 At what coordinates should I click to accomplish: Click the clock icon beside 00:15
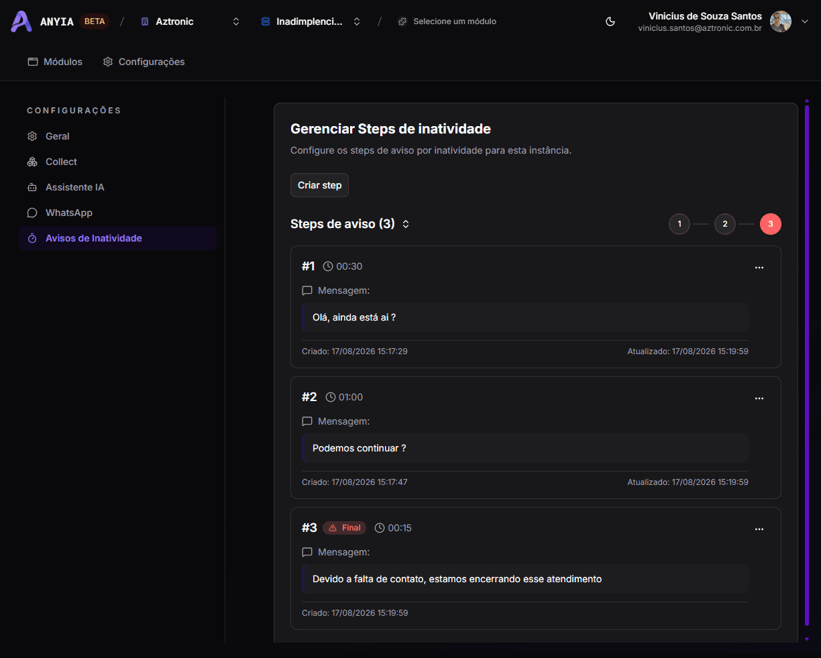point(380,528)
